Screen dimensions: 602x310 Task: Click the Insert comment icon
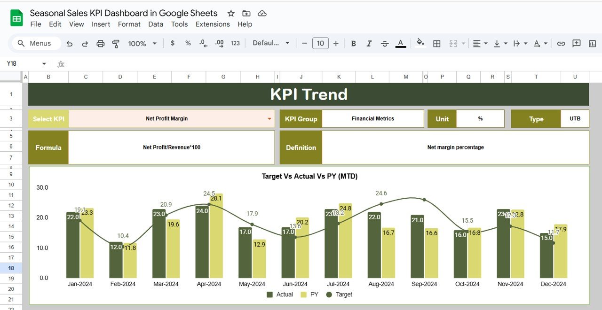point(576,43)
